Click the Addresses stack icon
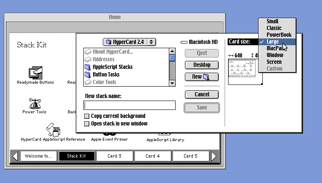The height and width of the screenshot is (183, 322). click(88, 59)
